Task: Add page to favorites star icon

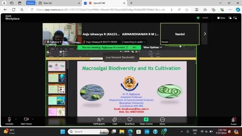Action: pos(187,10)
